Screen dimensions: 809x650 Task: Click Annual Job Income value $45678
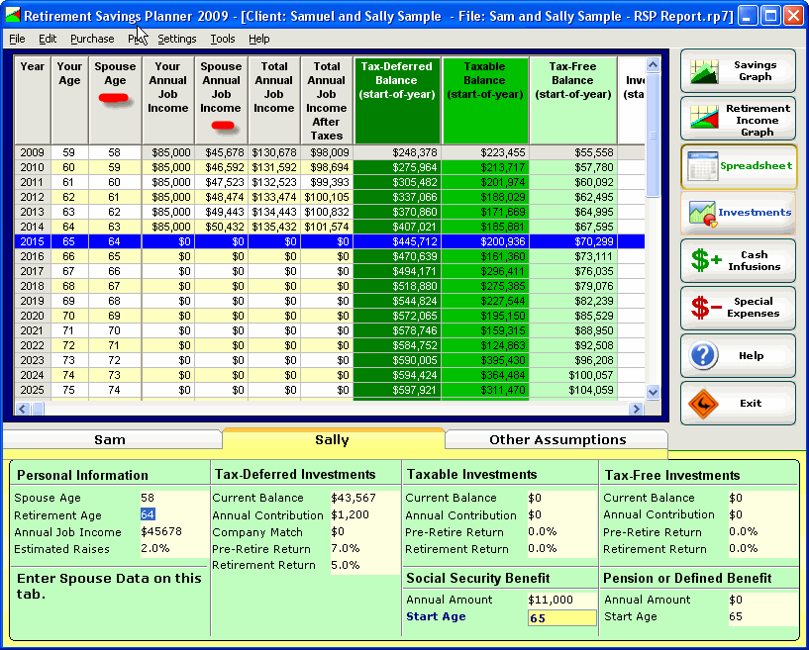161,531
